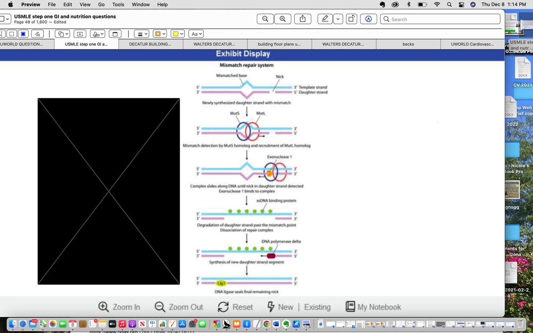The image size is (533, 333).
Task: Click the Creative Cloud menu bar icon
Action: (395, 4)
